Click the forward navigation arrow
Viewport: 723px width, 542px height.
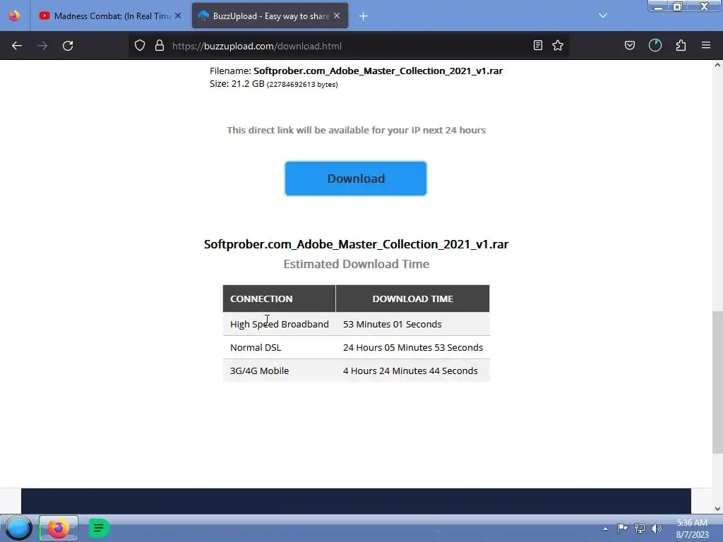(42, 46)
